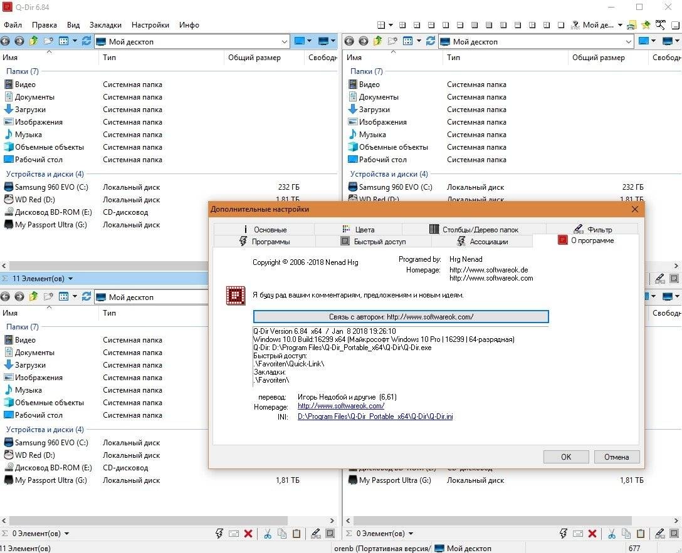Switch to the Фильтр tab
Screen dimensions: 682x553
pos(592,229)
